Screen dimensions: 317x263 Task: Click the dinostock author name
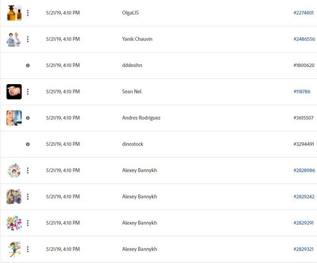[132, 144]
